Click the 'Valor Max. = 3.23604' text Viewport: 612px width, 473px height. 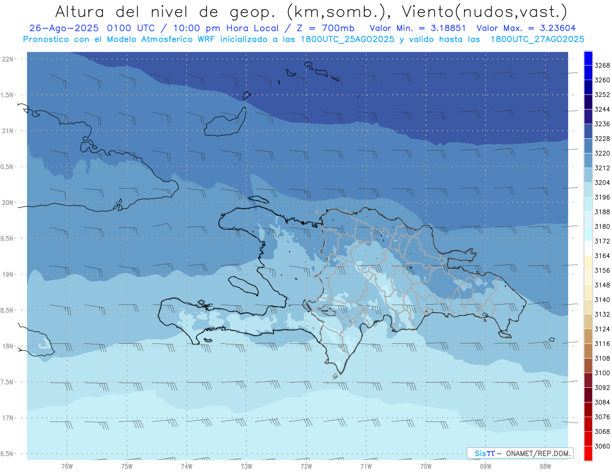[x=526, y=29]
